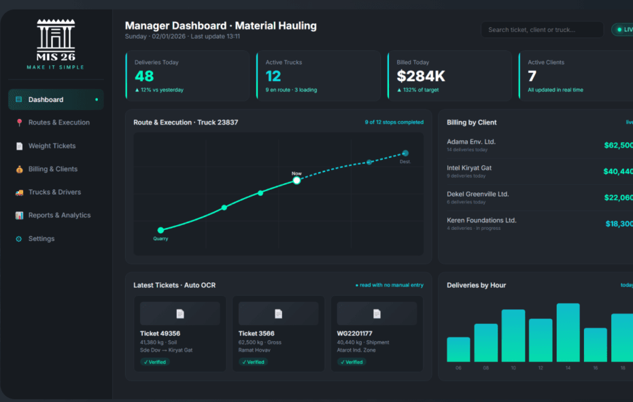Click the 12 hour bar in Deliveries chart
Image resolution: width=633 pixels, height=402 pixels.
[541, 340]
